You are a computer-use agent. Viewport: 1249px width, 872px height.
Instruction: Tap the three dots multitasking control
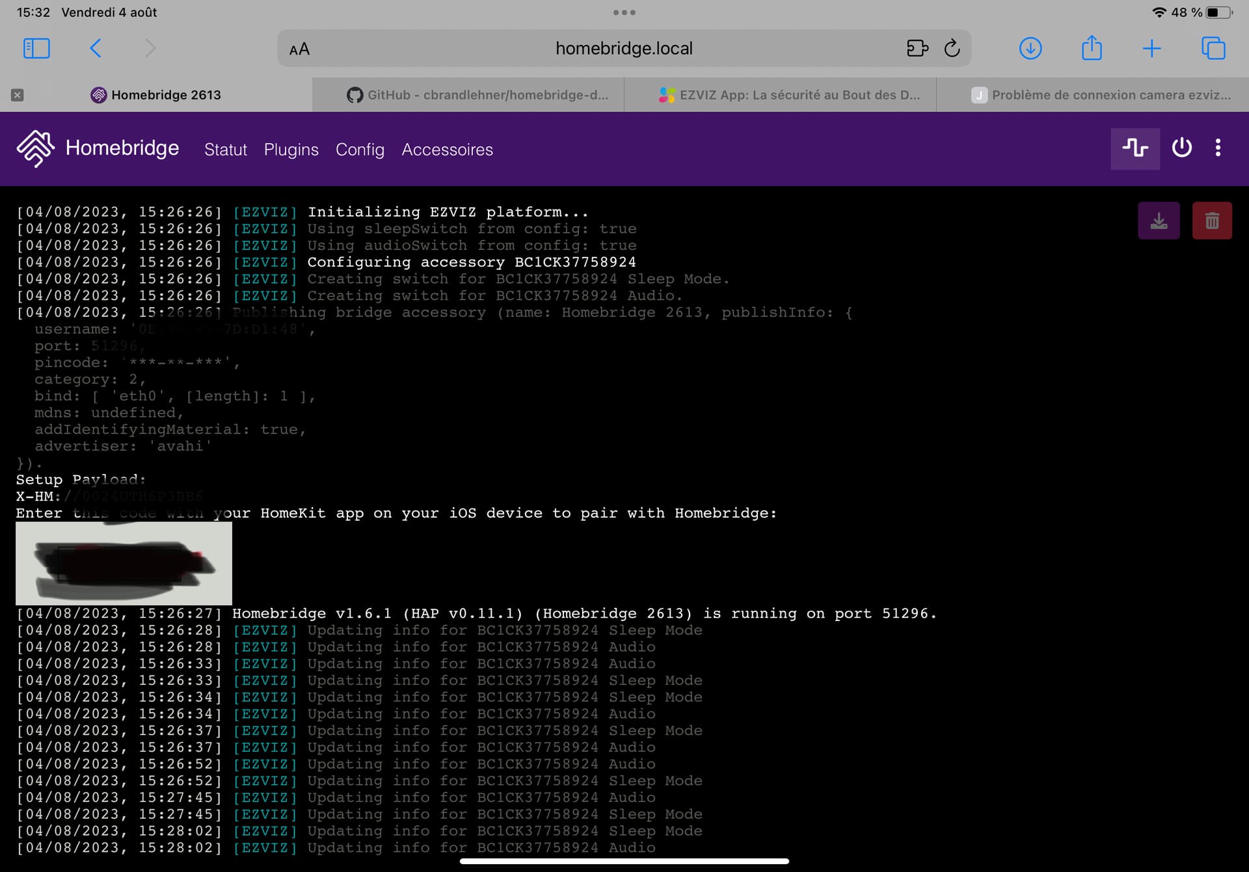(624, 12)
